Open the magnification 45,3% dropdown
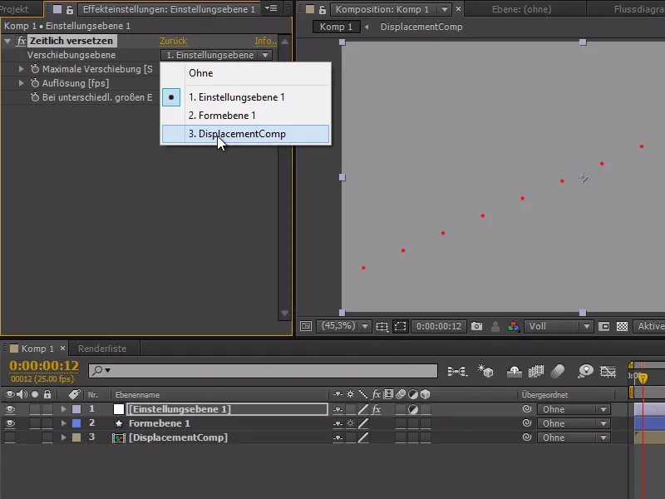The width and height of the screenshot is (665, 499). coord(344,326)
